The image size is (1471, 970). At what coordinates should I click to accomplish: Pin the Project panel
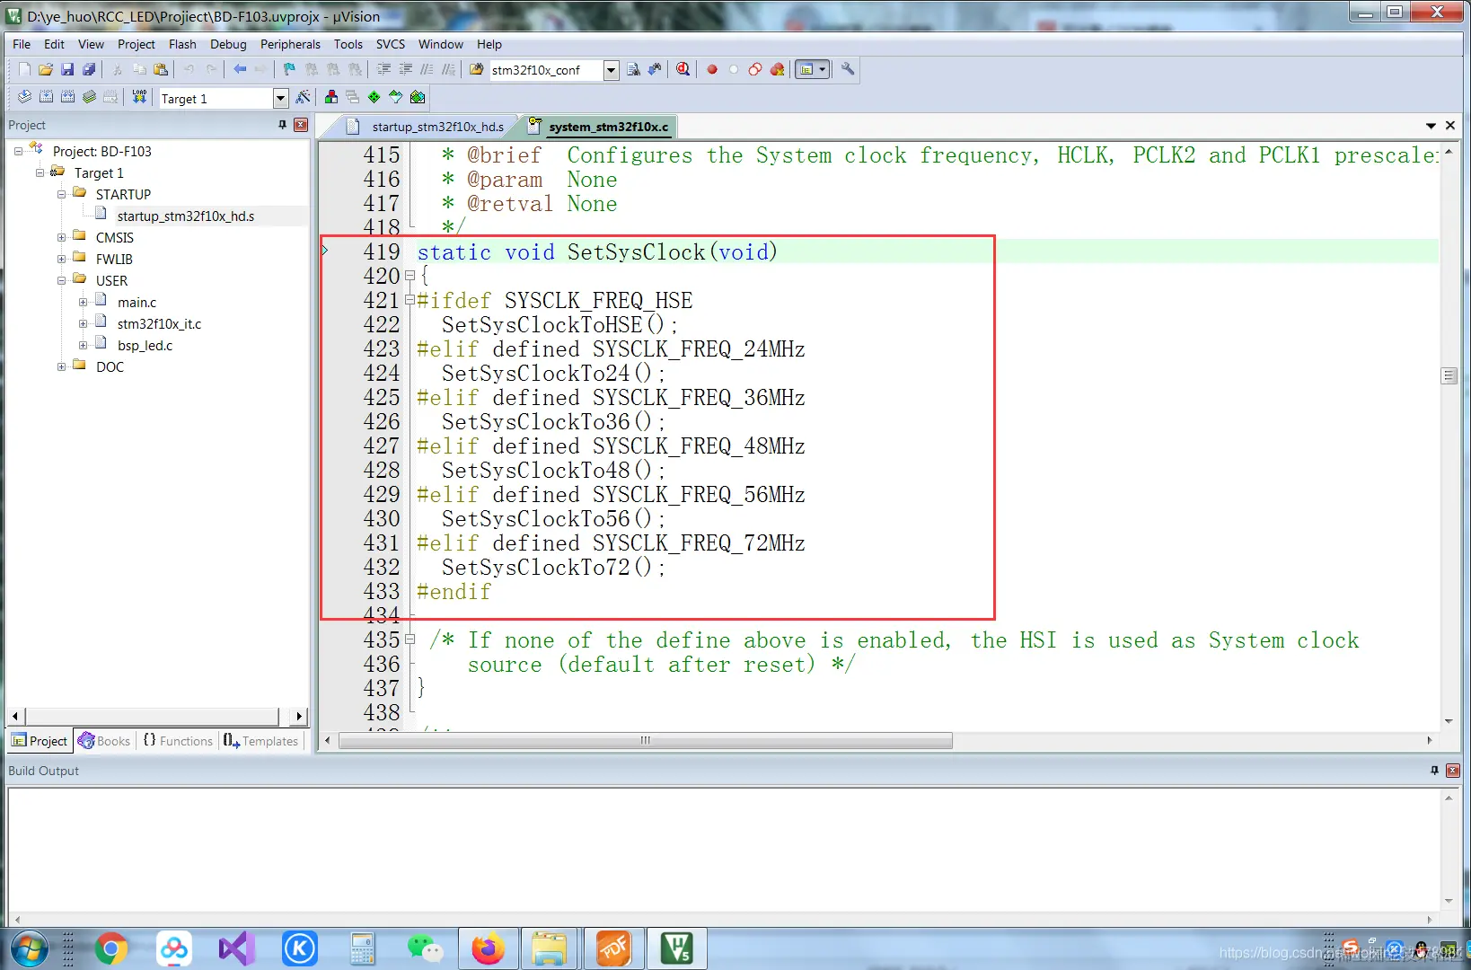(x=282, y=125)
